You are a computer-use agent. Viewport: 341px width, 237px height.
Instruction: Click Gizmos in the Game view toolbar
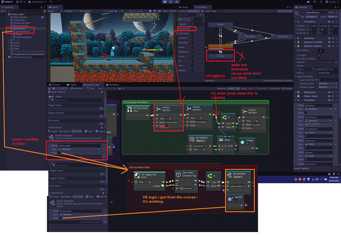[x=172, y=11]
